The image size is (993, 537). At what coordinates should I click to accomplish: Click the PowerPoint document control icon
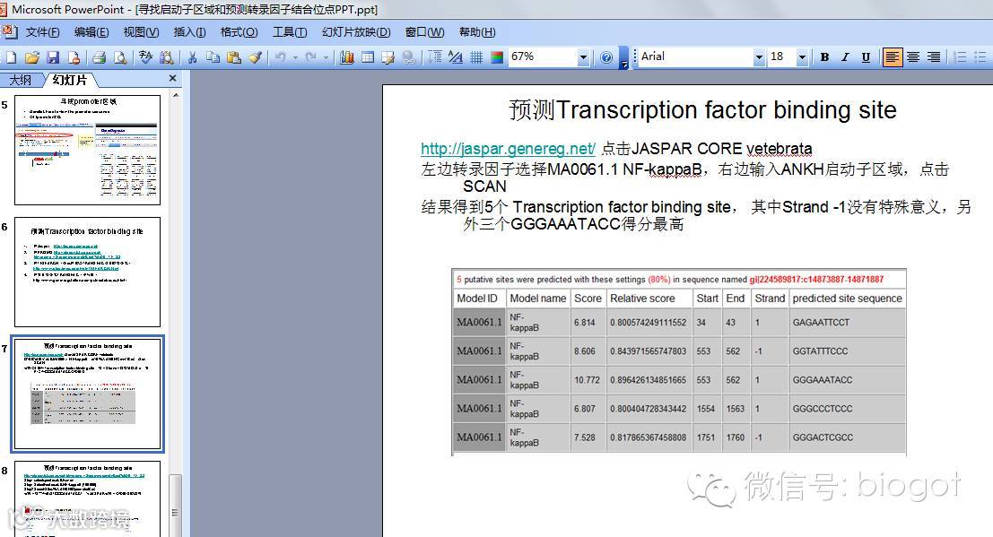coord(10,31)
